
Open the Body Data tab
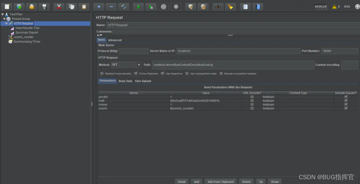click(125, 81)
